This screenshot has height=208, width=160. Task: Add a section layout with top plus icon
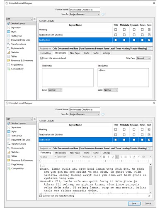coord(143,21)
